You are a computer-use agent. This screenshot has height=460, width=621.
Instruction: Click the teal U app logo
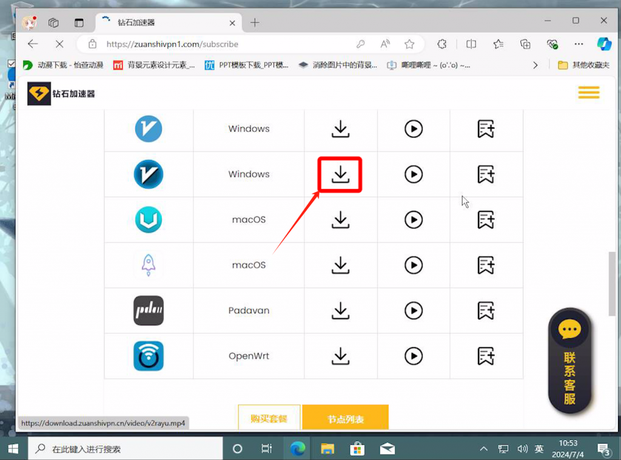tap(149, 220)
